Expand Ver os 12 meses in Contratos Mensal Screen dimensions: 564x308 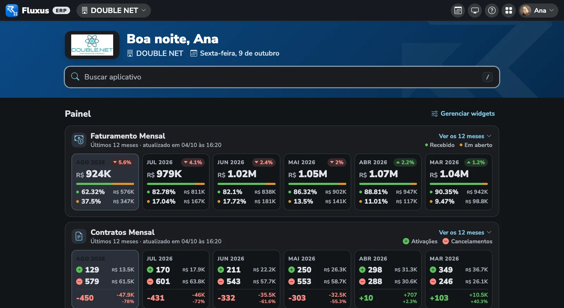pyautogui.click(x=465, y=232)
